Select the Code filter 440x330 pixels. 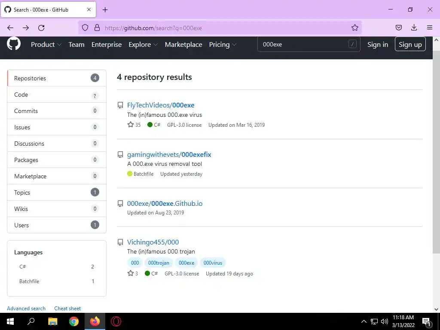[57, 95]
